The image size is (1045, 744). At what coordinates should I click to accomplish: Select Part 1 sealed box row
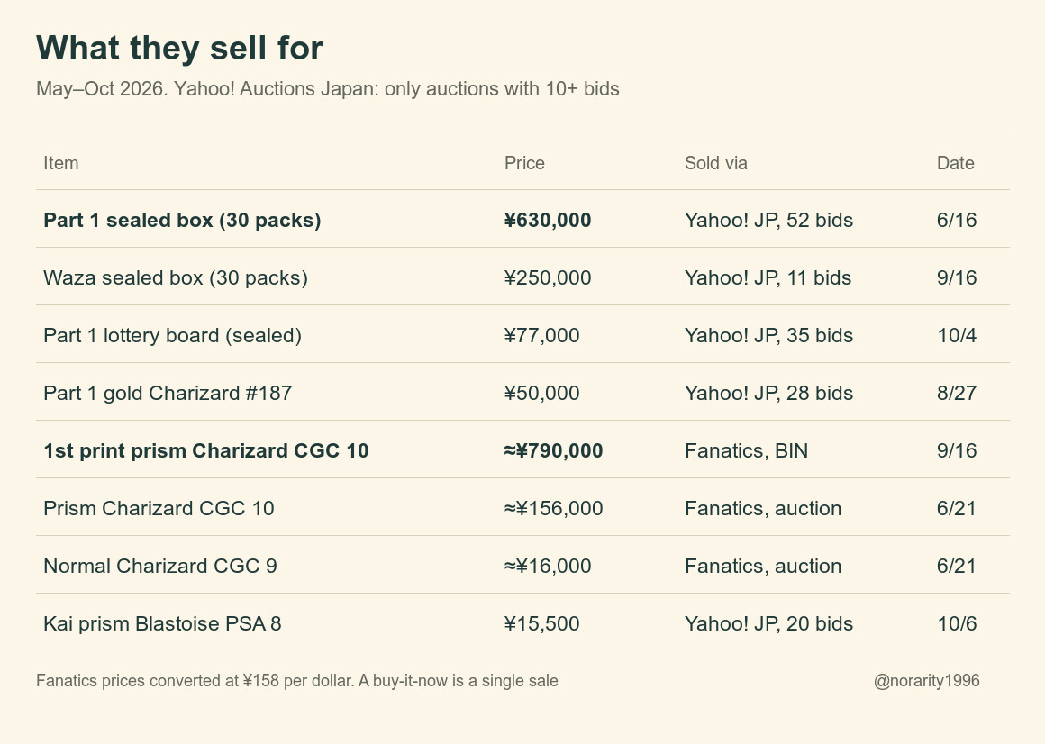522,219
